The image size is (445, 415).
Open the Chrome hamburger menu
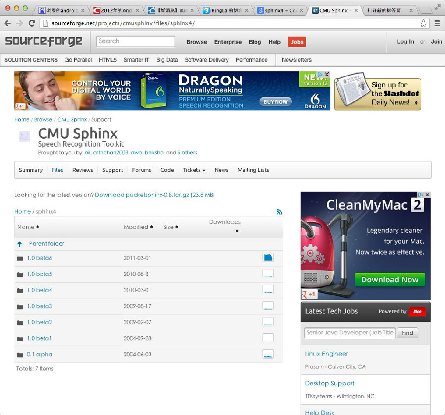(437, 22)
